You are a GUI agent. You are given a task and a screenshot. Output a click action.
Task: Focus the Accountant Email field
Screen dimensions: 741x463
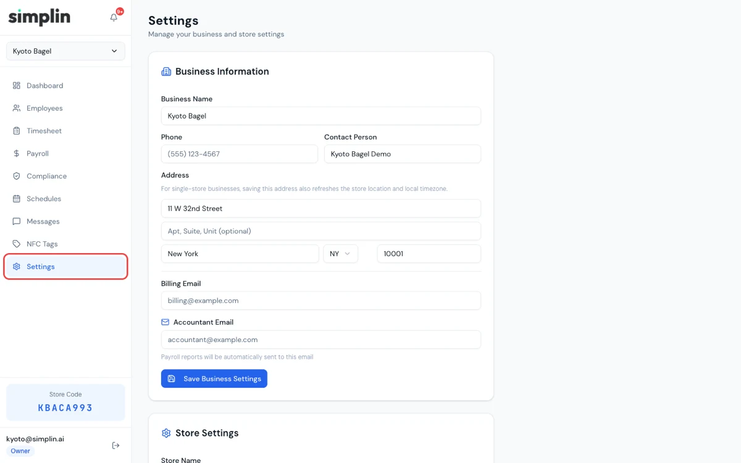point(321,340)
